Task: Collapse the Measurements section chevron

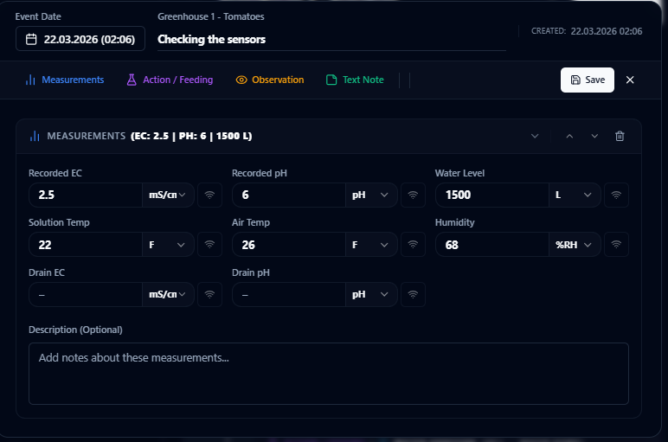Action: pos(535,136)
